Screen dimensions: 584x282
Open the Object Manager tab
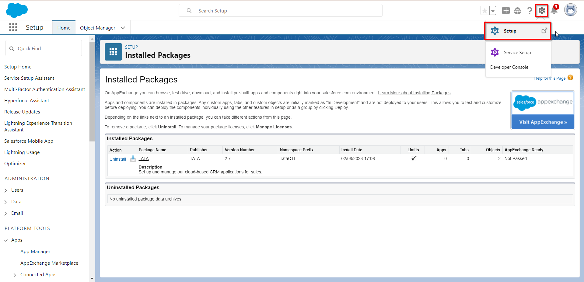[98, 28]
